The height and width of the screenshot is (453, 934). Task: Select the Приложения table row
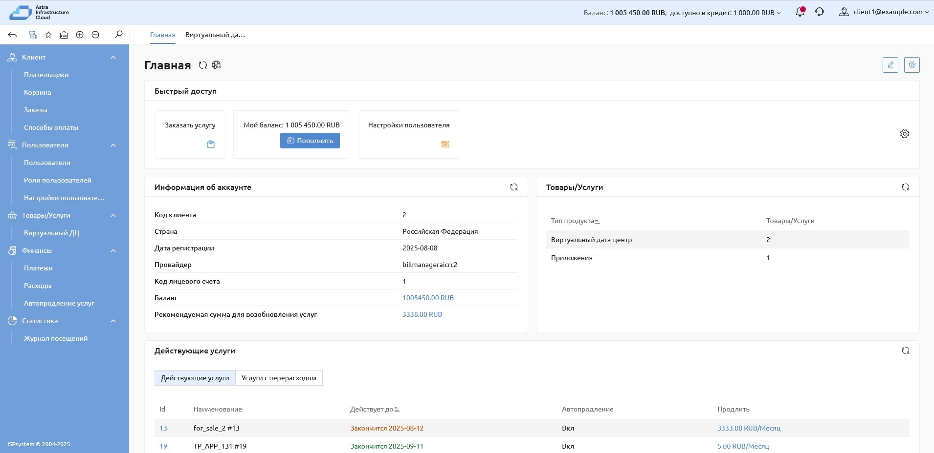tap(728, 258)
